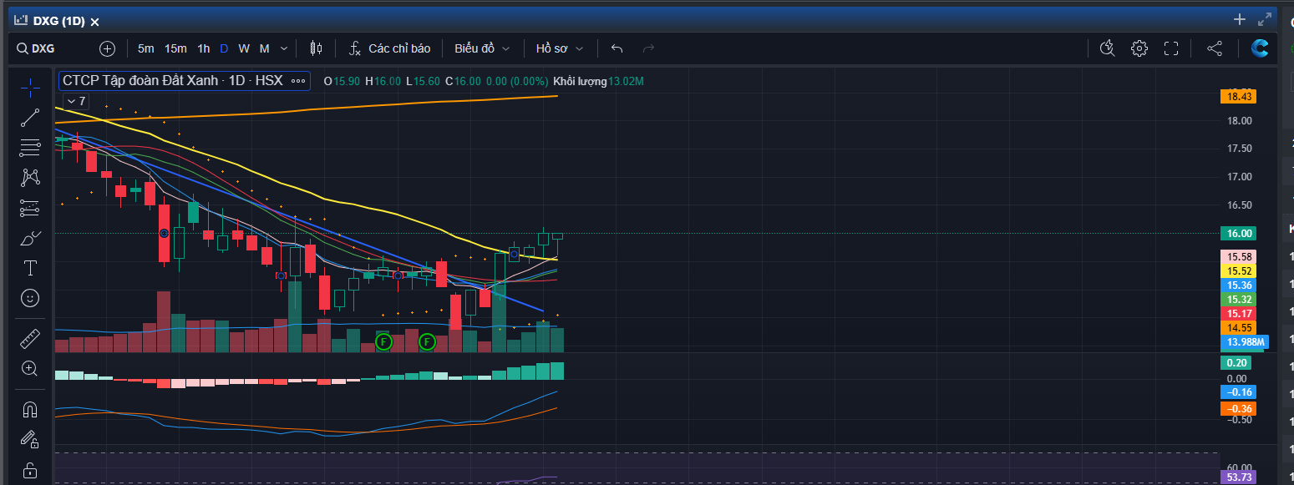Screen dimensions: 1294x485
Task: Open the forecast and position tool
Action: 31,208
